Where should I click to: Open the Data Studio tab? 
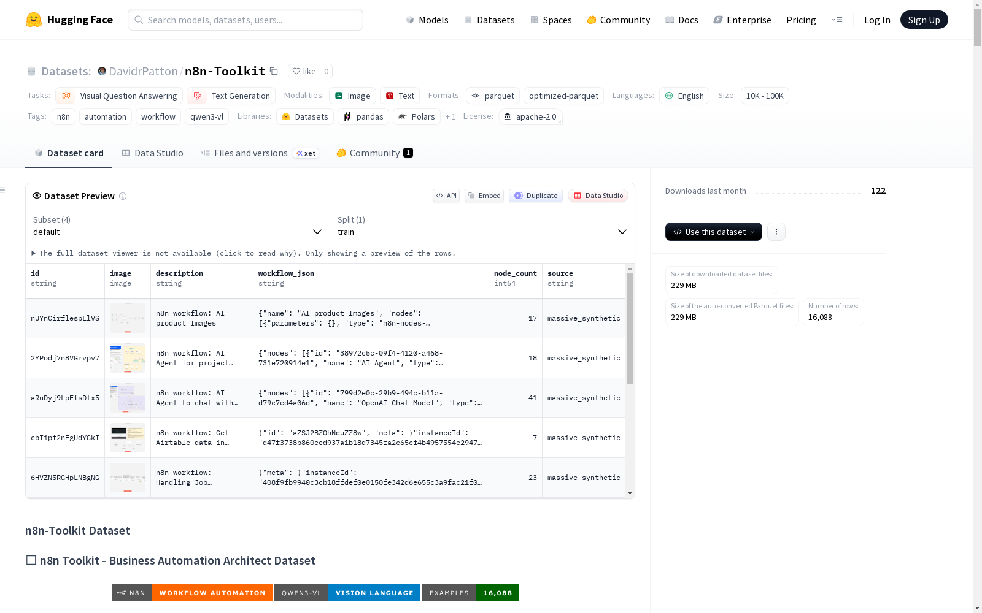coord(153,153)
